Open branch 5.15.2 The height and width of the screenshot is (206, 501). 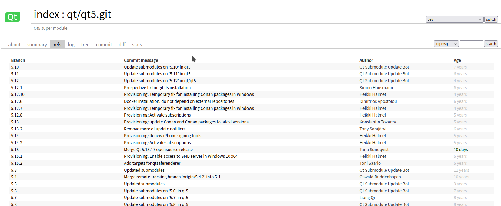tap(17, 163)
